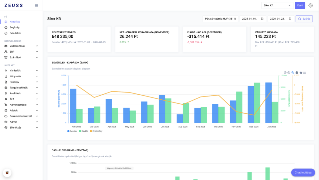Open the Kezdőlap menu item
Screen dimensions: 319x180
pos(14,22)
